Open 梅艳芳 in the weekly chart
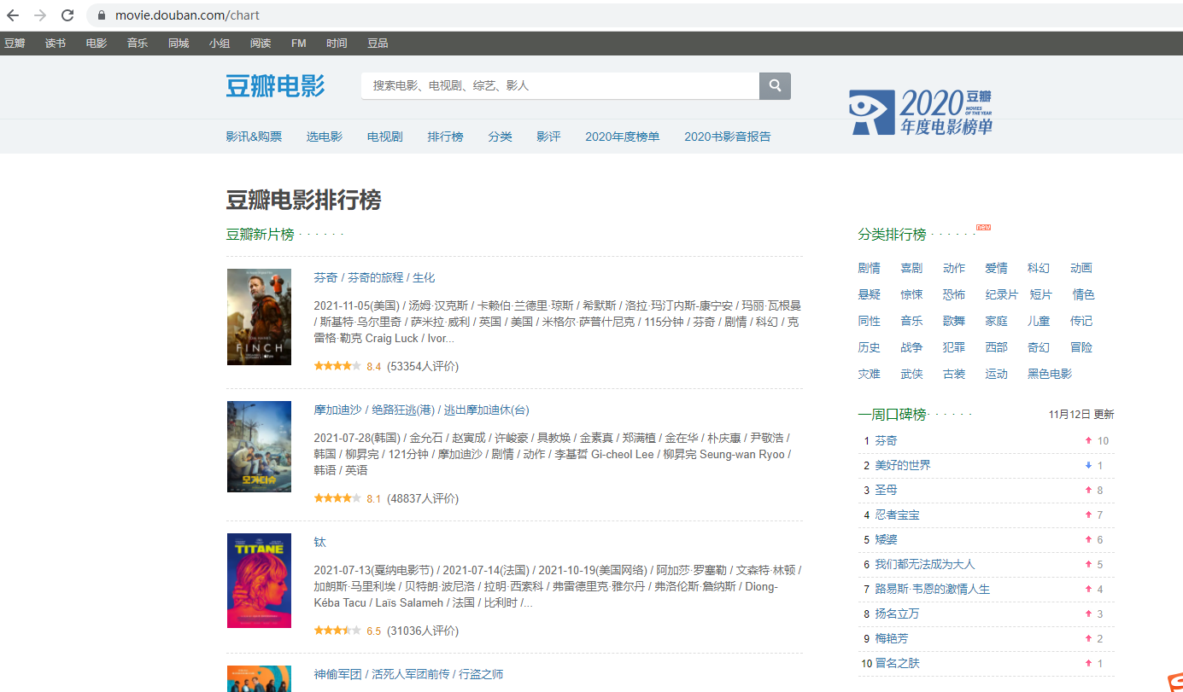Screen dimensions: 1183x692 [892, 638]
